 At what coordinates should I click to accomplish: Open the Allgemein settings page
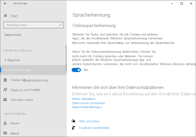coord(14,60)
